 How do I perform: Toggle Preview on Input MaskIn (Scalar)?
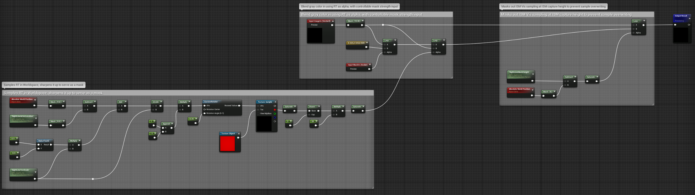348,69
